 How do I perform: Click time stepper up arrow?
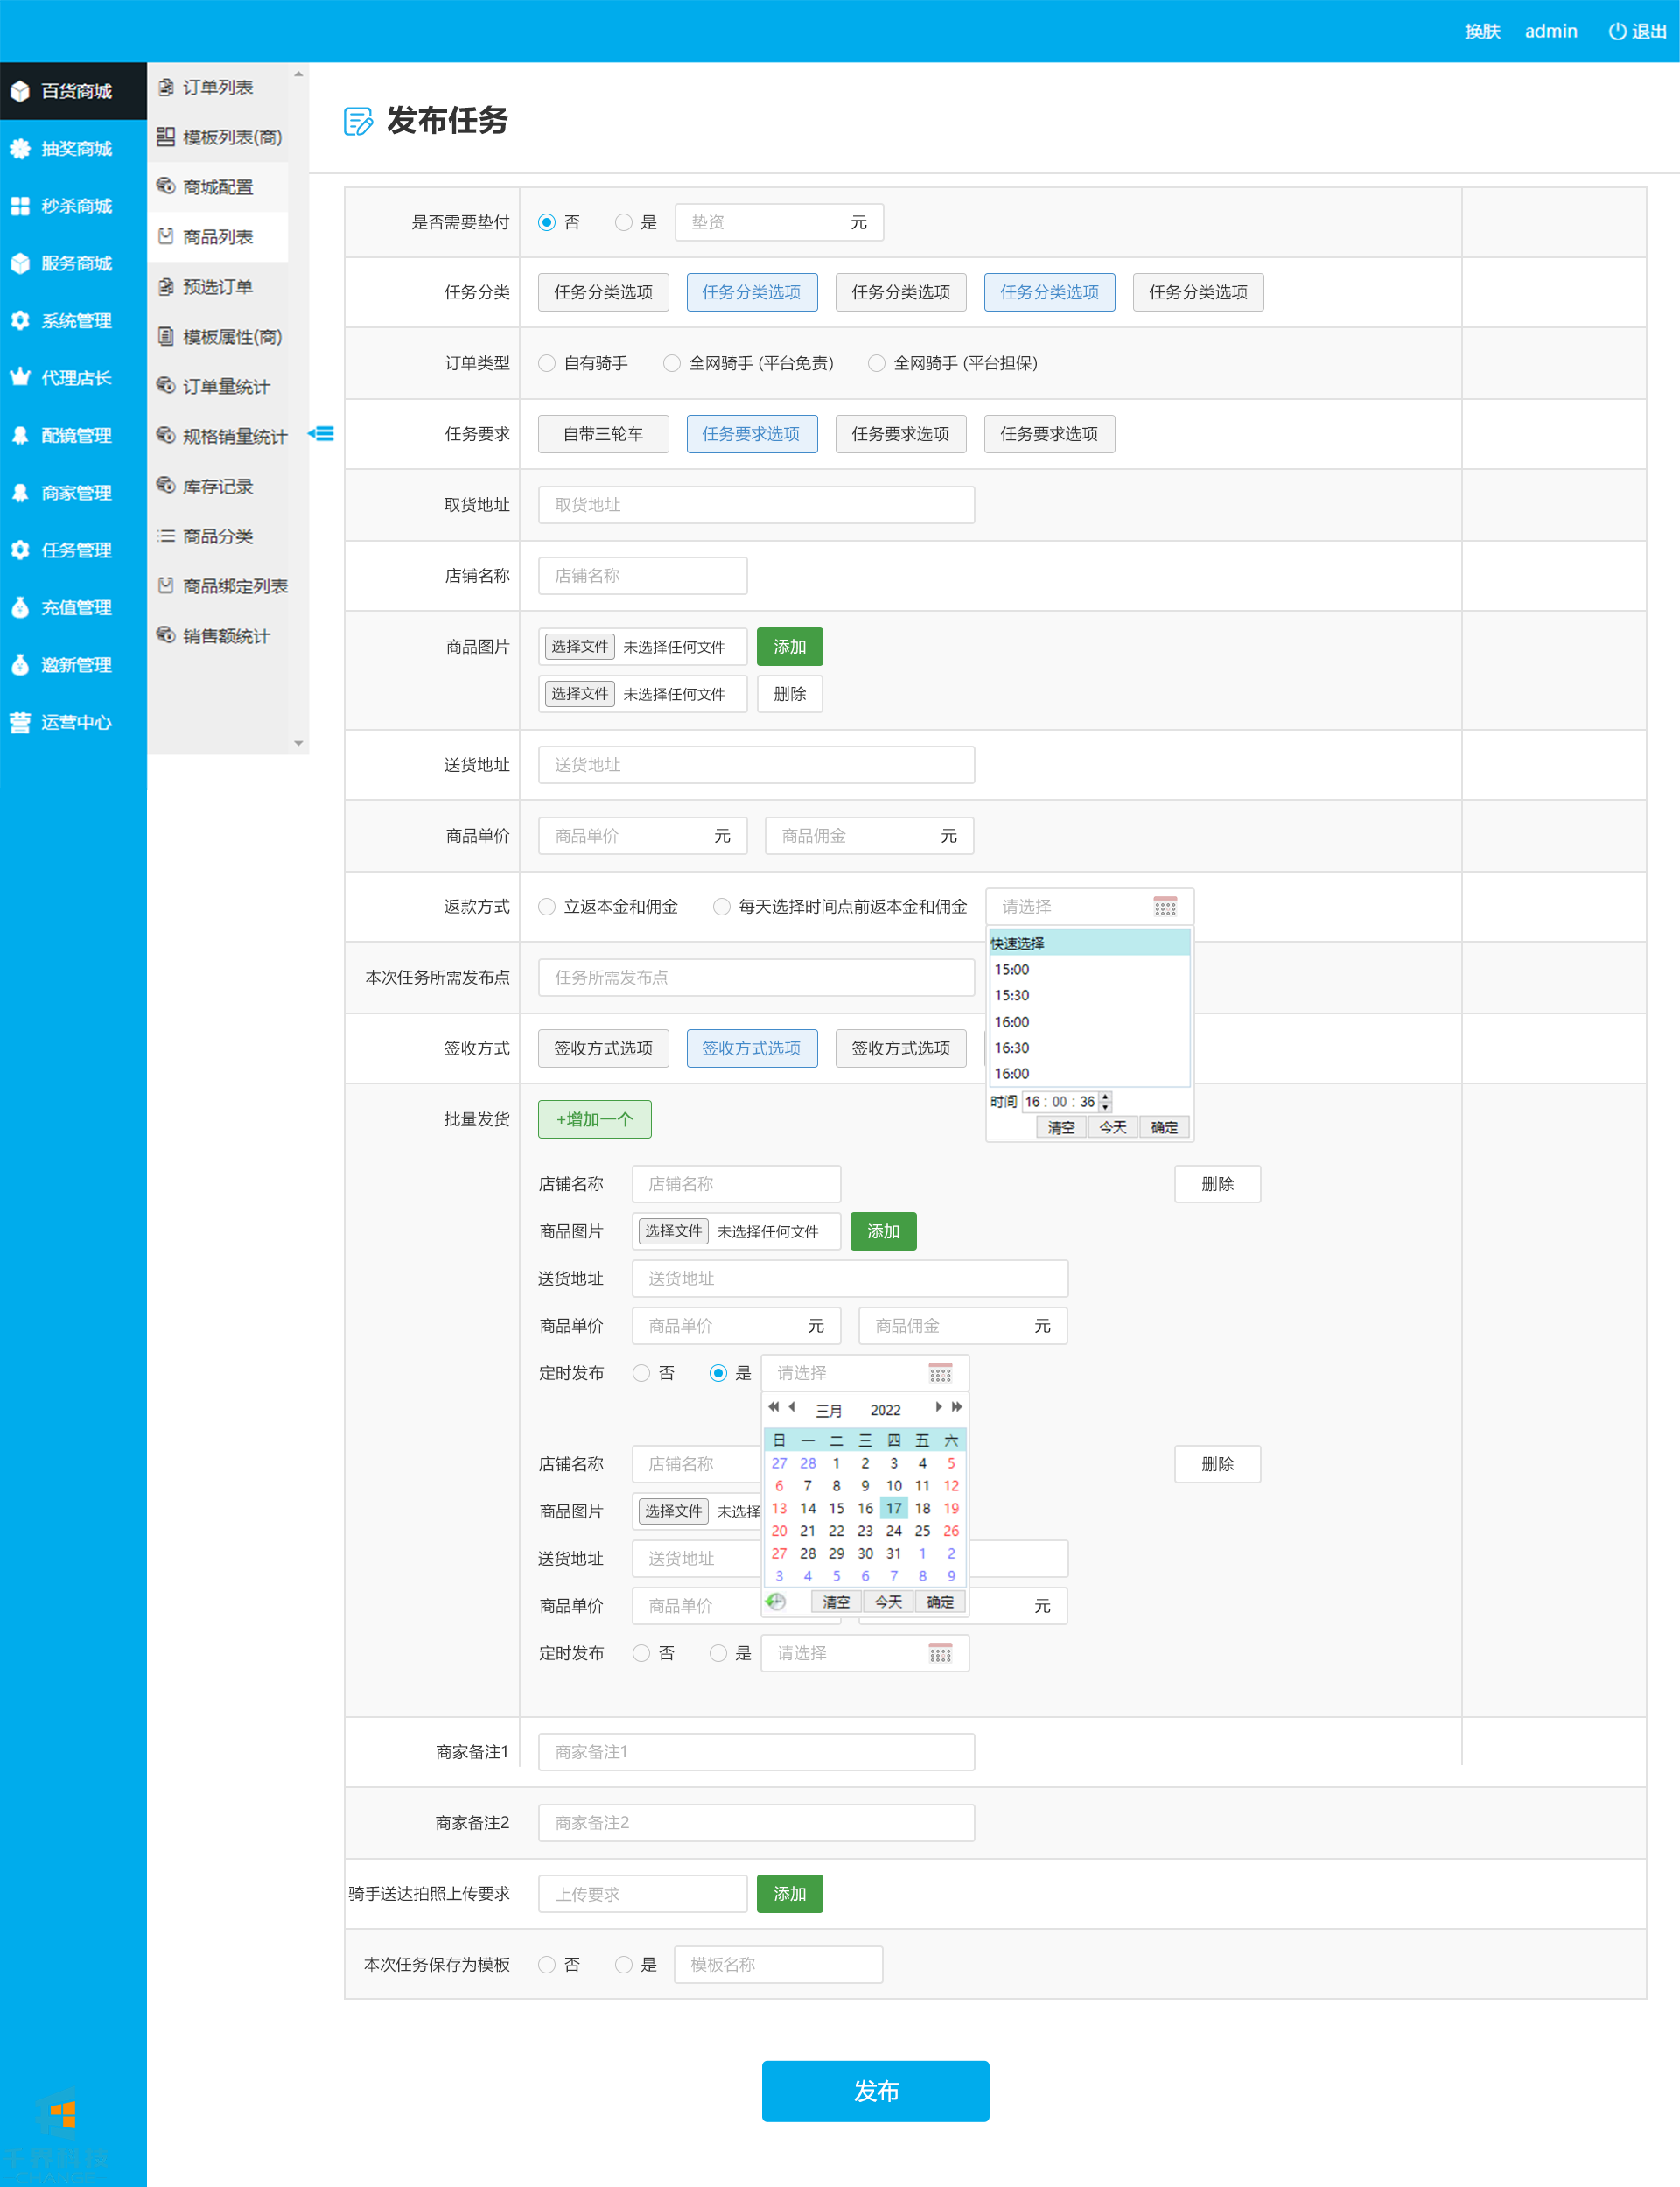tap(1105, 1096)
